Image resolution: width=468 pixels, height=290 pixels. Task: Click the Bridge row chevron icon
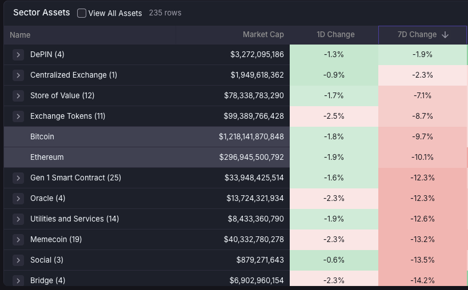pos(18,281)
